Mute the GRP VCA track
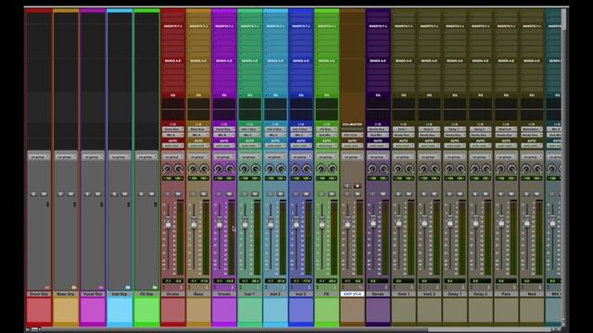The height and width of the screenshot is (333, 593). point(358,194)
